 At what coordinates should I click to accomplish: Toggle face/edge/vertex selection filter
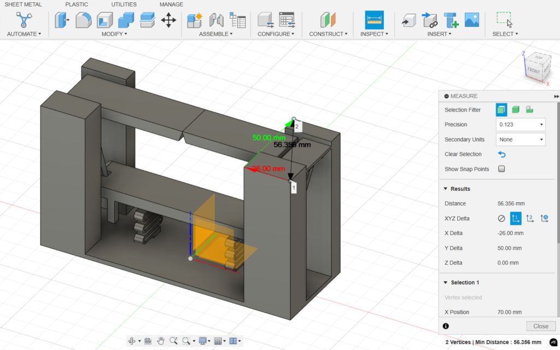tap(501, 109)
